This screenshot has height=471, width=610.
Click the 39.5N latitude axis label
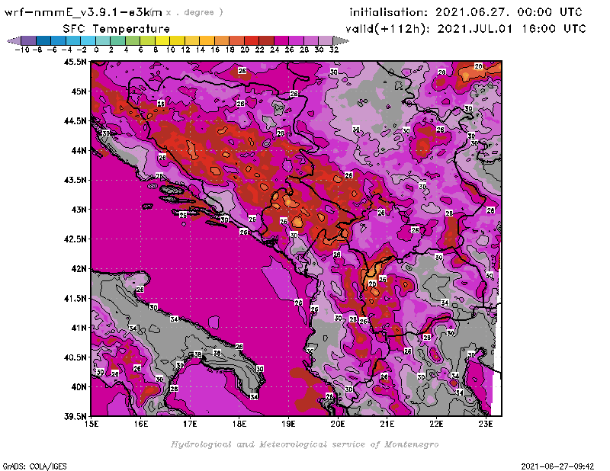[x=75, y=416]
